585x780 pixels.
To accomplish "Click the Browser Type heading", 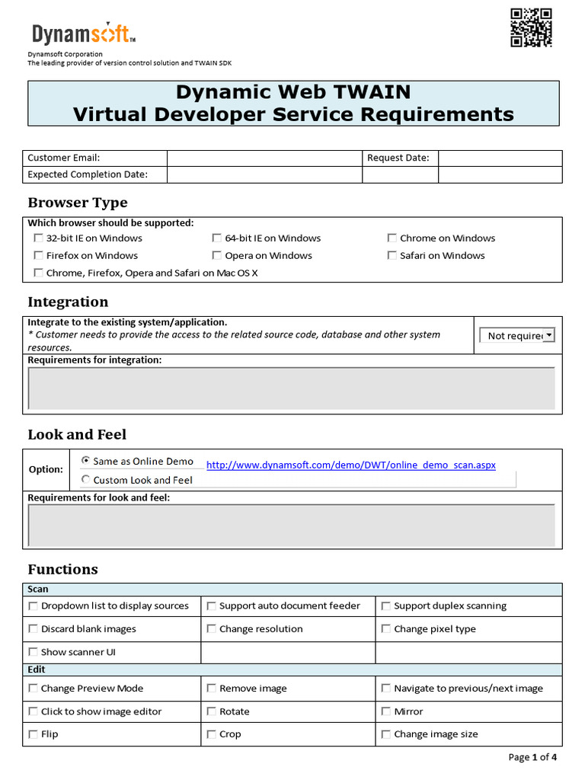I will pyautogui.click(x=78, y=203).
